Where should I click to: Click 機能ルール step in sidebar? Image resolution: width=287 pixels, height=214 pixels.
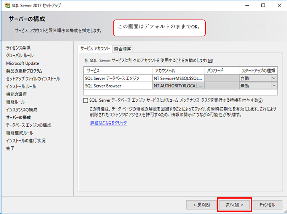[x=15, y=102]
